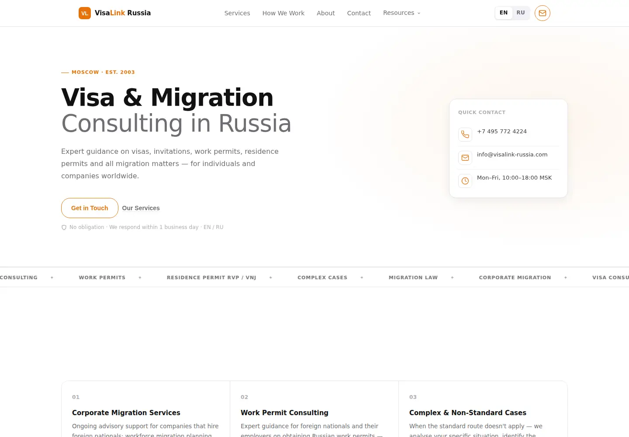Click the QUICK CONTACT heading

[x=482, y=112]
